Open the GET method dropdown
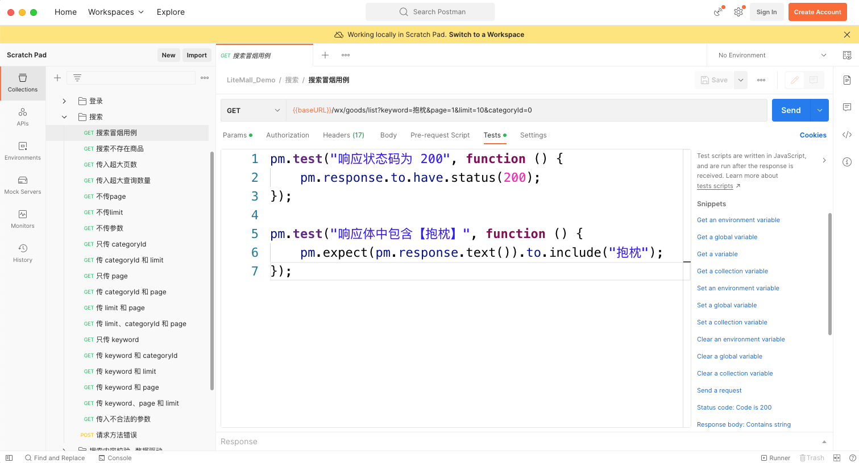 pos(254,110)
